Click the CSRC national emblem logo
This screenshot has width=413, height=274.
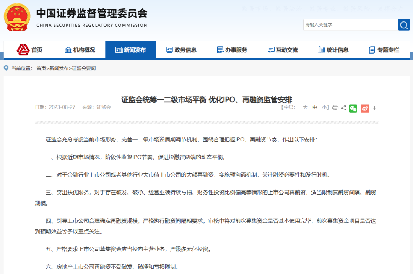[17, 17]
